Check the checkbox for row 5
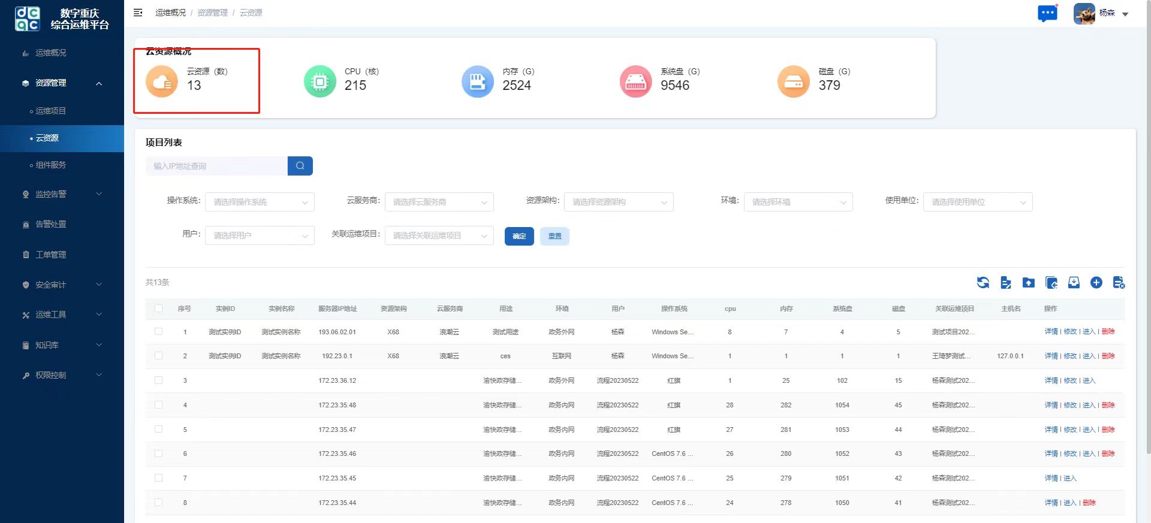The width and height of the screenshot is (1151, 523). click(x=158, y=430)
